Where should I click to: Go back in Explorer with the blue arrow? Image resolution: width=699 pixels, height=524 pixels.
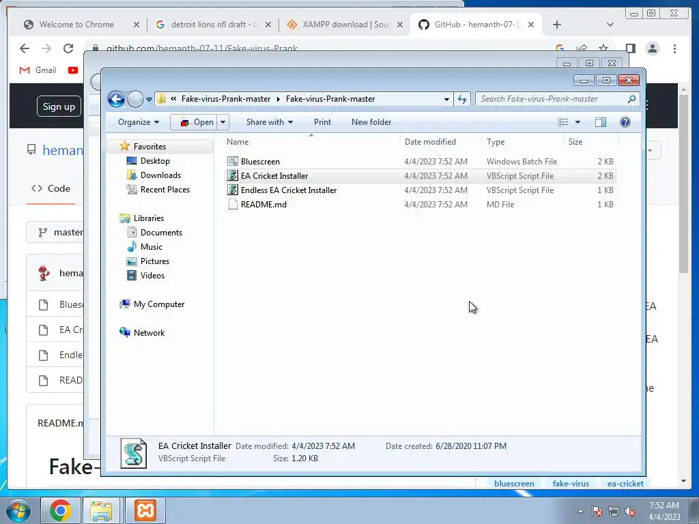point(116,99)
